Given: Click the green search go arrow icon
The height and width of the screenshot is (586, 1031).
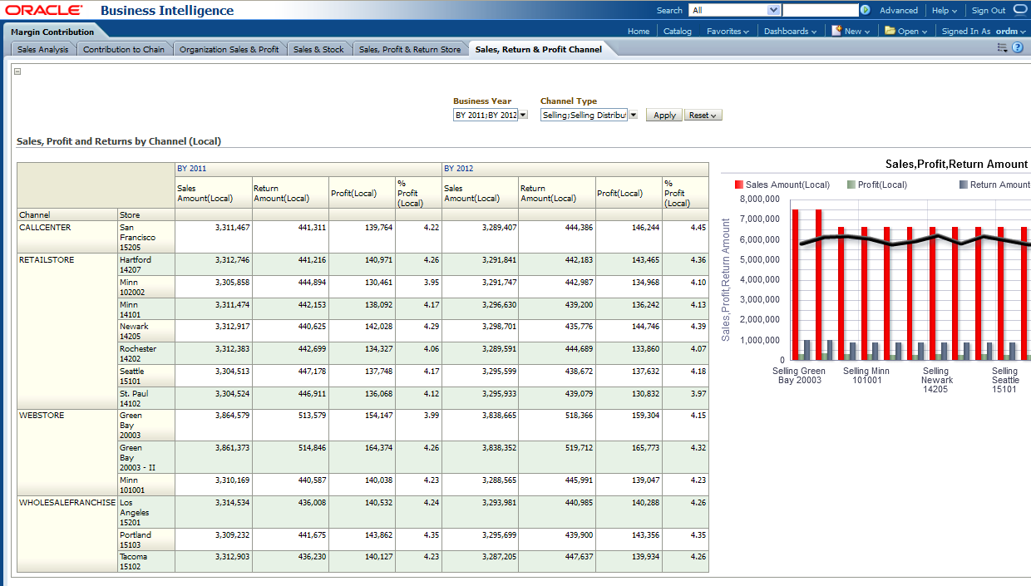Looking at the screenshot, I should [x=866, y=11].
